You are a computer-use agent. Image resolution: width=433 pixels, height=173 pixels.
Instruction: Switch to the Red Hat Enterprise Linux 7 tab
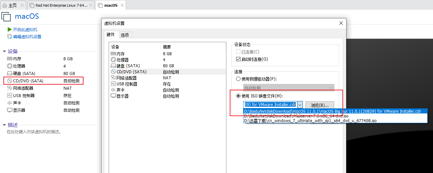point(61,5)
